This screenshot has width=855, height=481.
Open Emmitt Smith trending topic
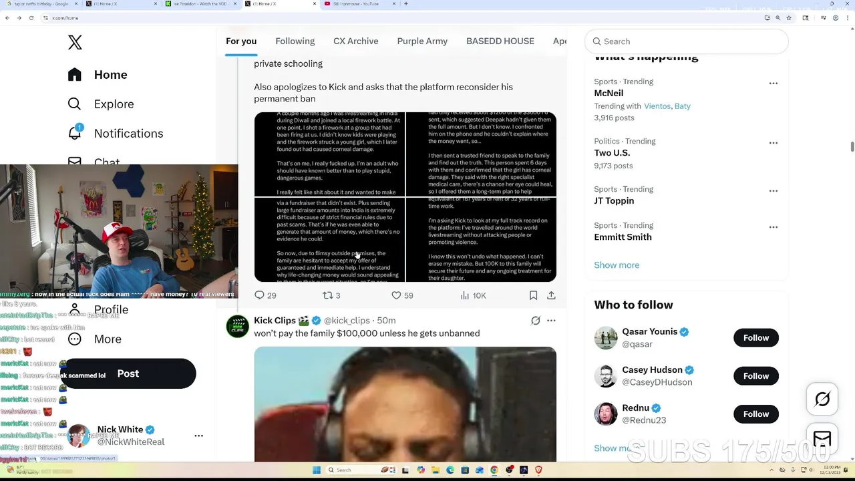pyautogui.click(x=623, y=237)
